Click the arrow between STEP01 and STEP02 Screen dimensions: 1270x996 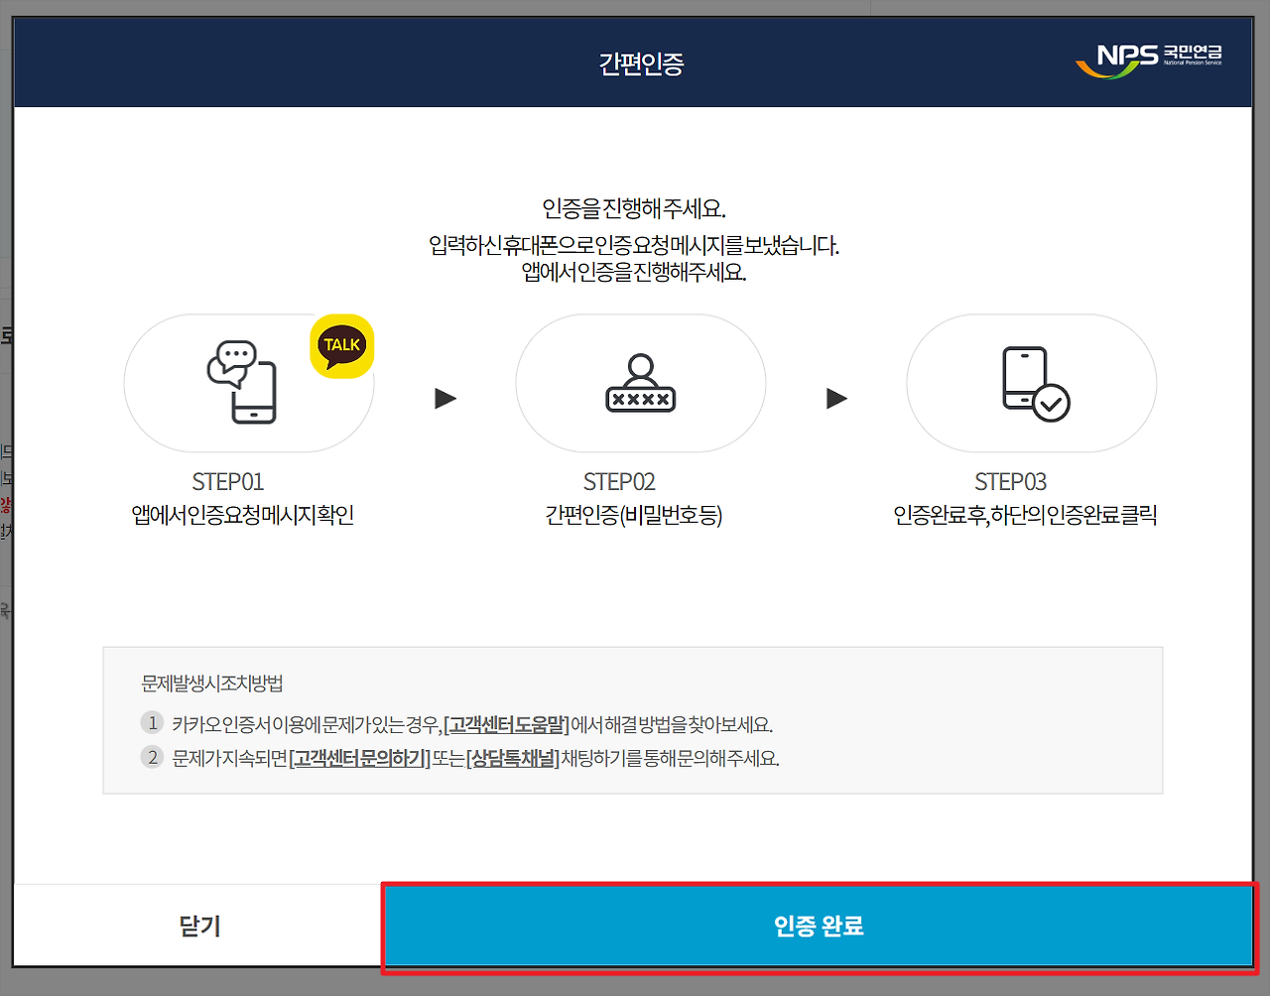pyautogui.click(x=444, y=399)
